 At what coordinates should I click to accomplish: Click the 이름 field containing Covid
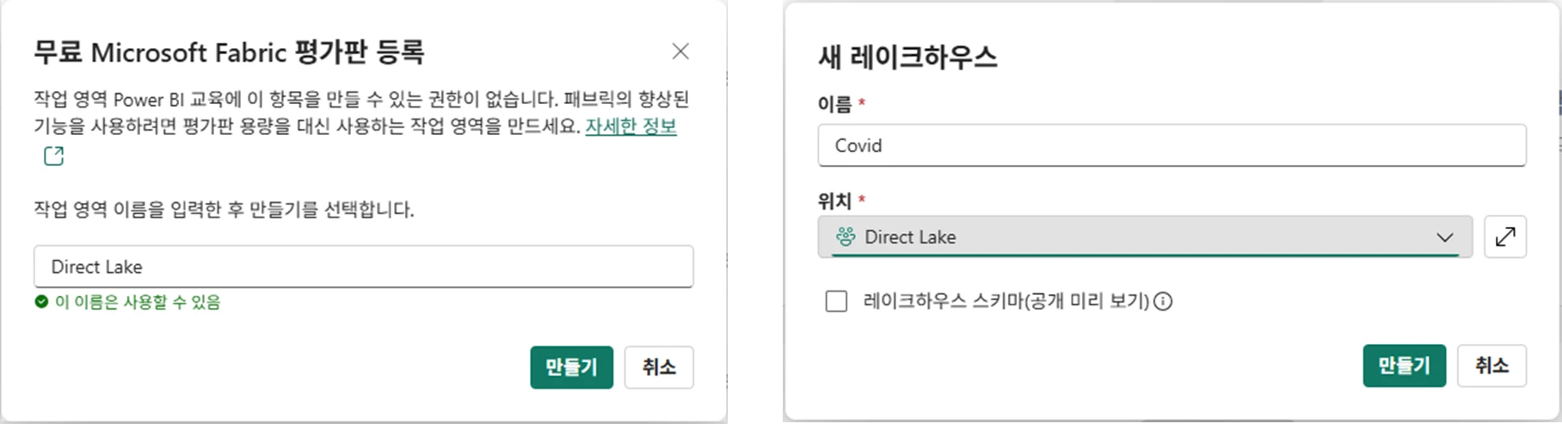tap(1171, 145)
